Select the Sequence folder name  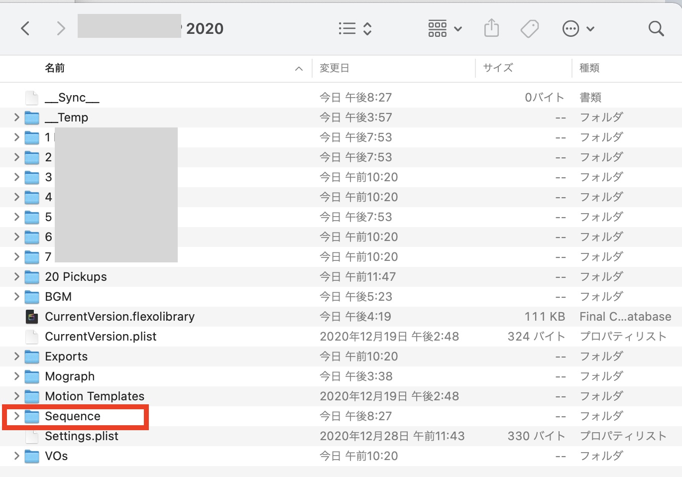pyautogui.click(x=73, y=416)
